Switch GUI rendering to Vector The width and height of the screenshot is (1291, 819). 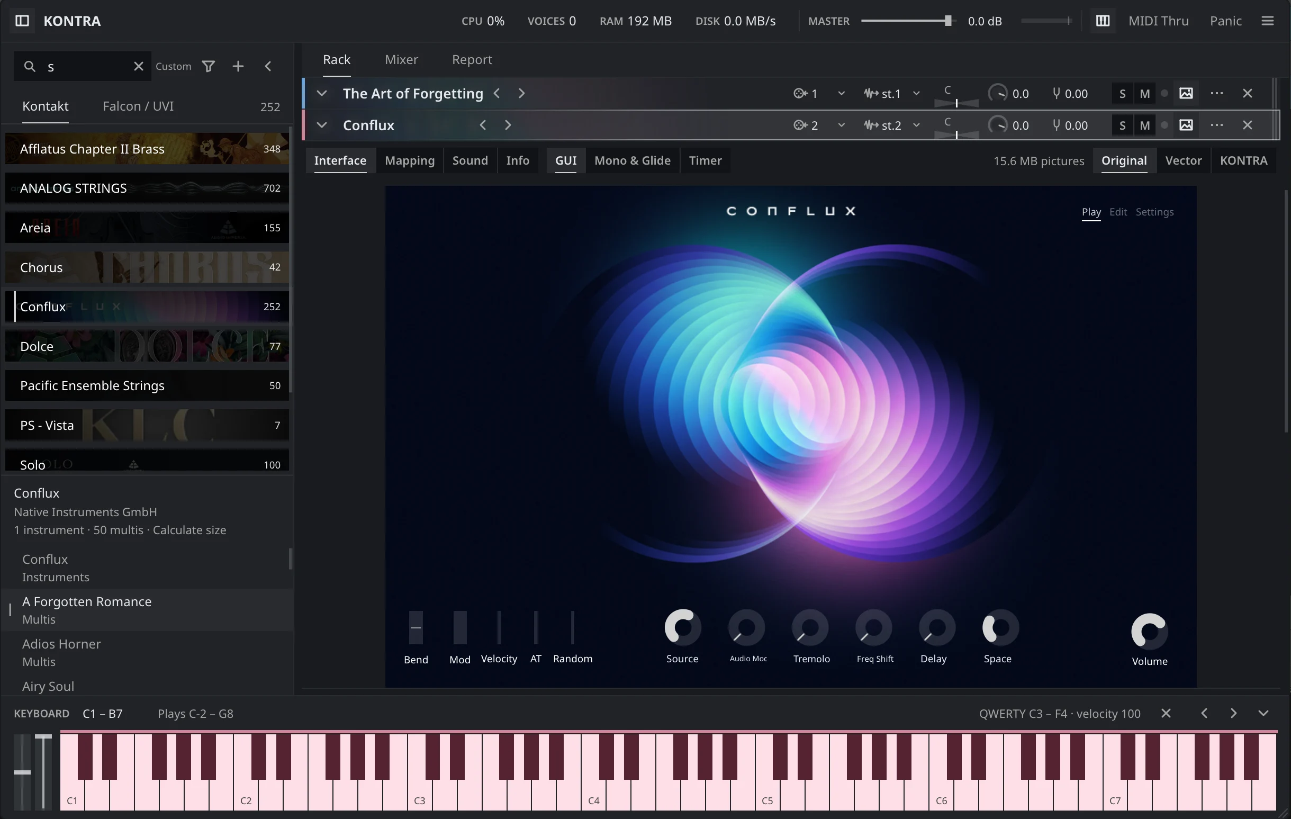pyautogui.click(x=1183, y=160)
